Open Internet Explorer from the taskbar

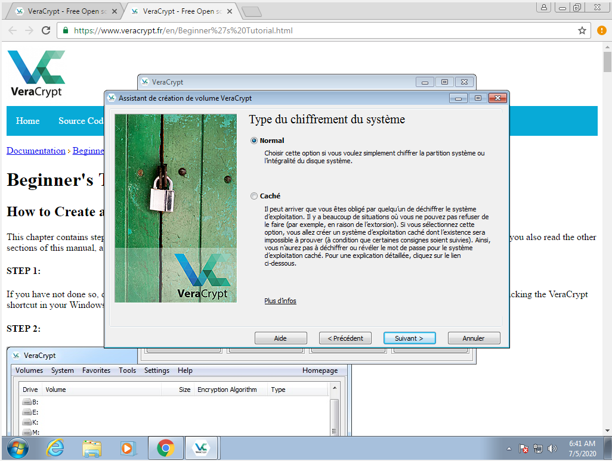coord(55,448)
